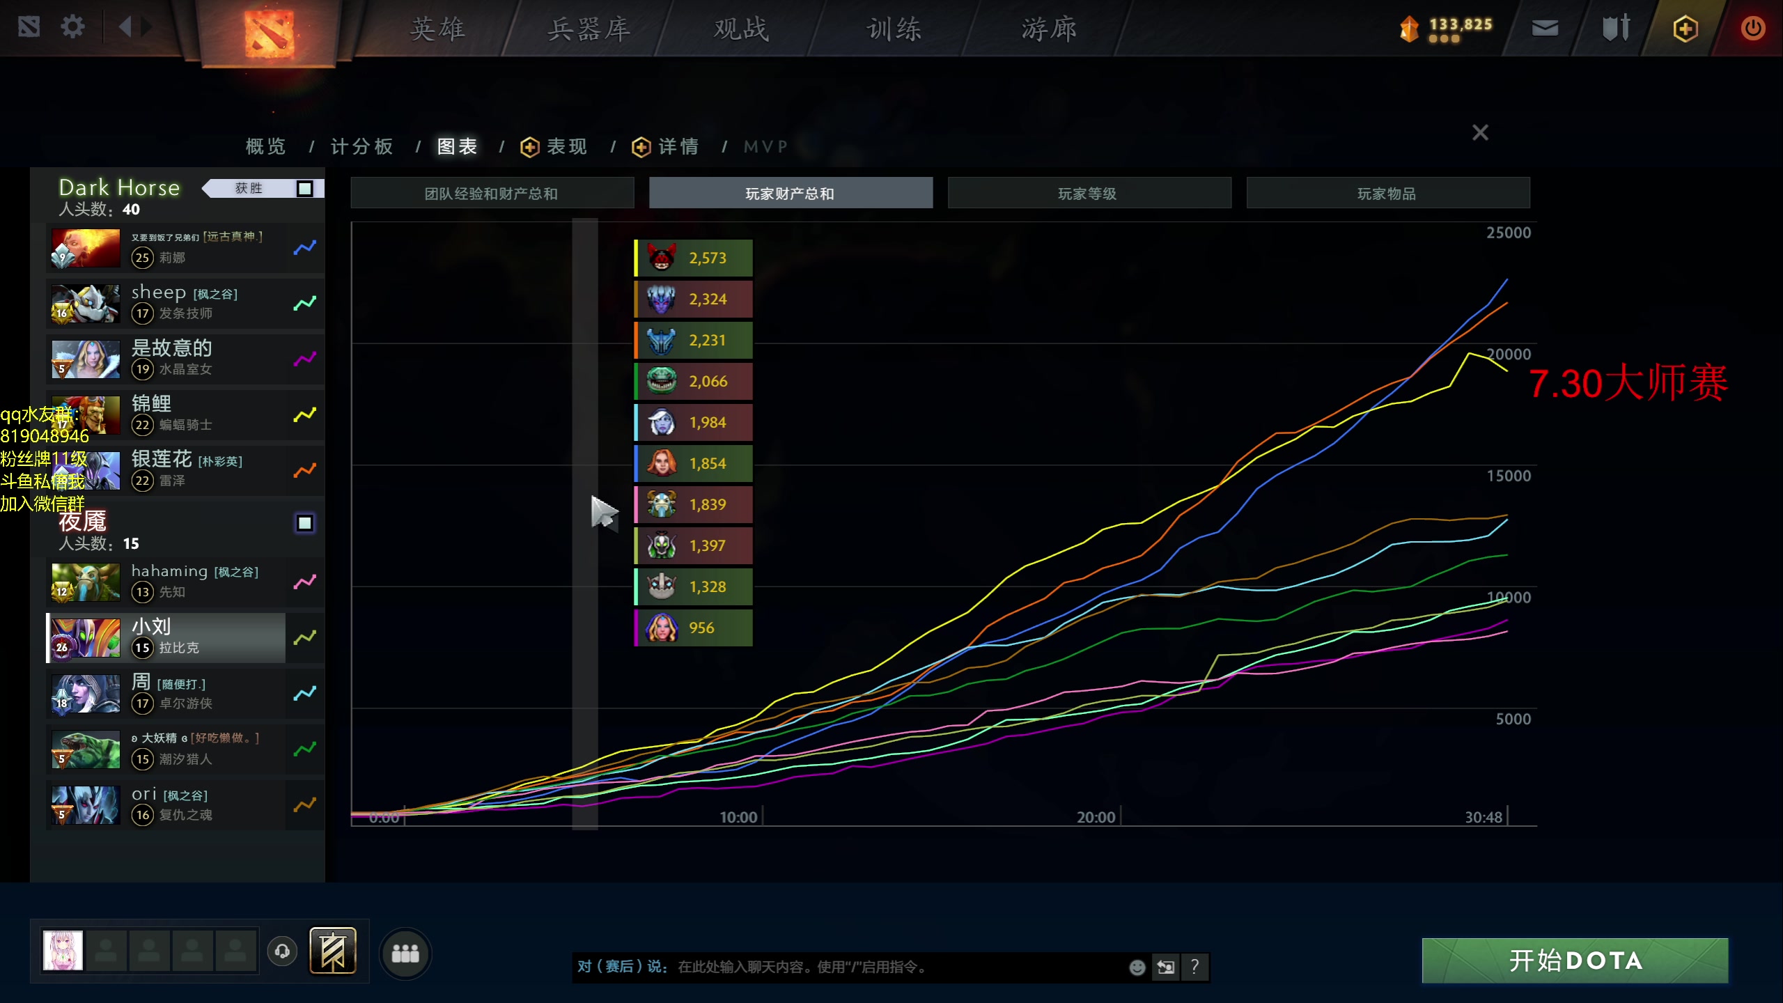Switch to the 详情 sub-tab
This screenshot has width=1783, height=1003.
pos(666,146)
